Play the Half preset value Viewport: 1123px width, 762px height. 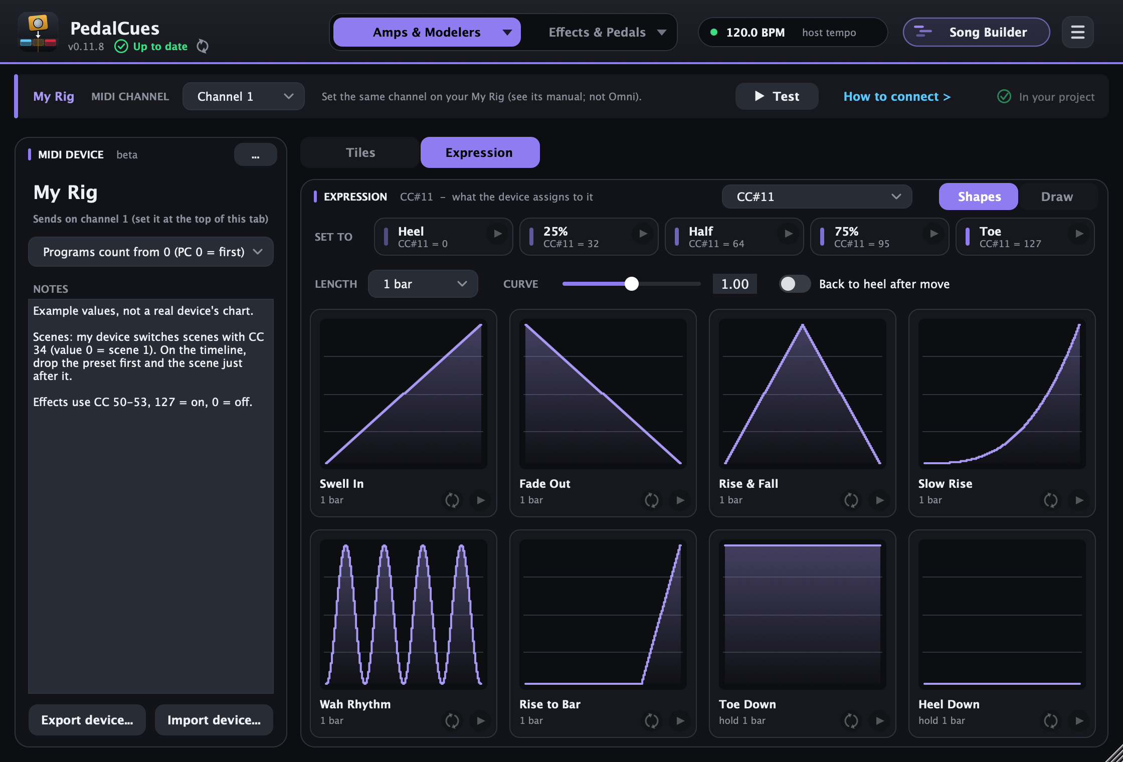[x=788, y=234]
